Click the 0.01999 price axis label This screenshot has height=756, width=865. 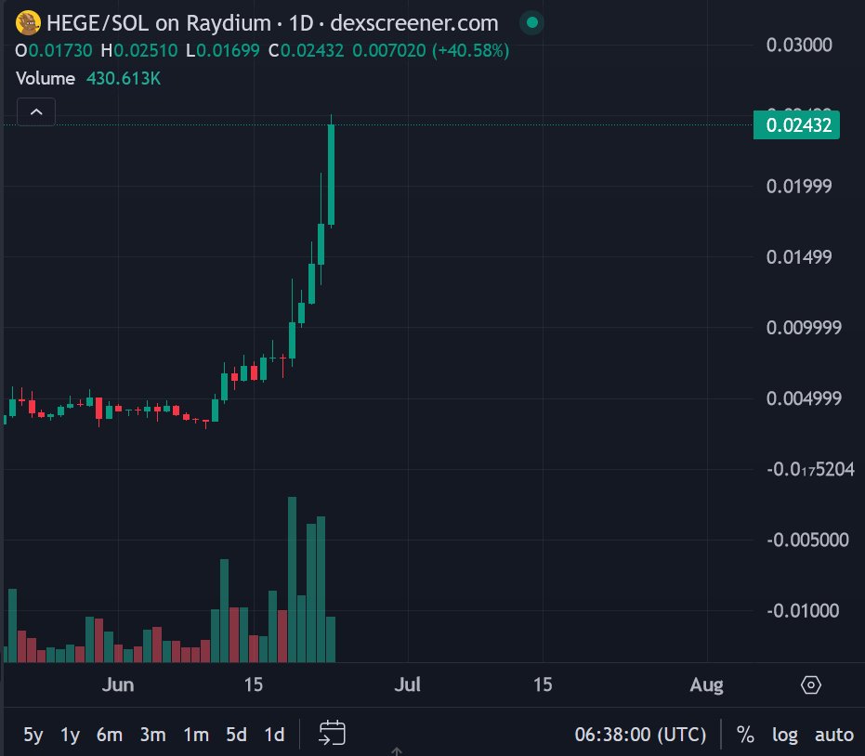[799, 187]
